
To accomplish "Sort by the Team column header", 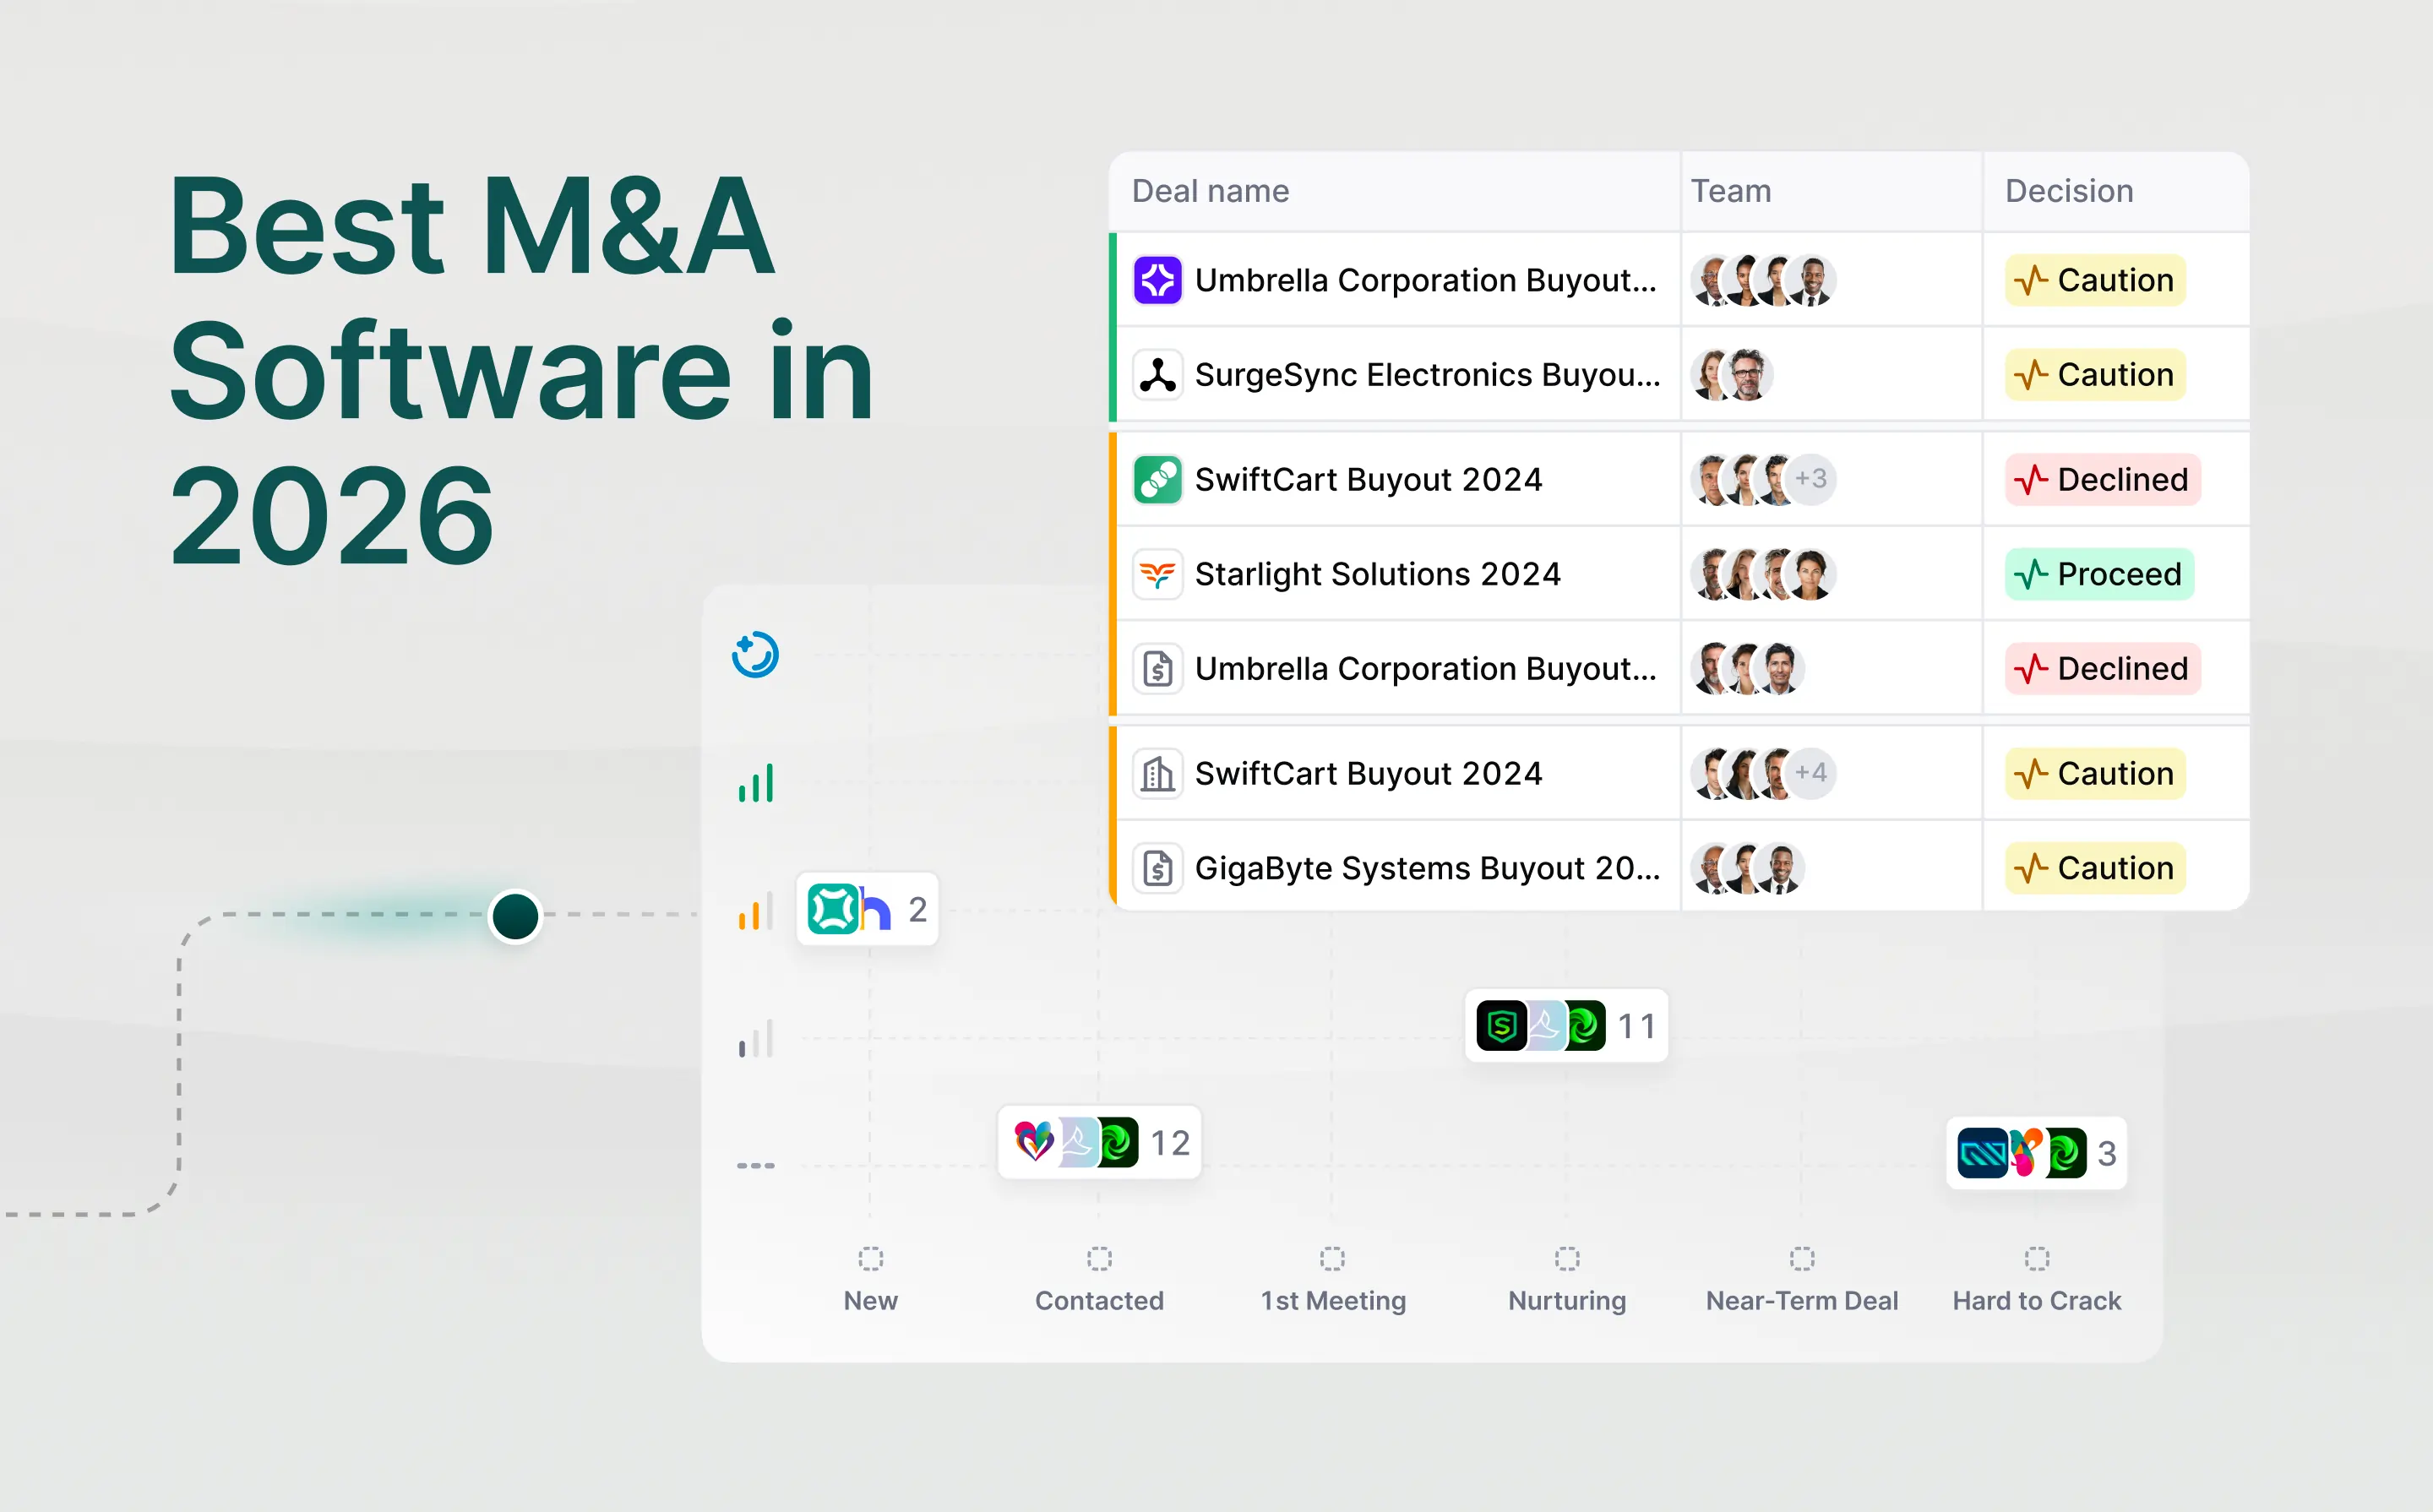I will 1731,191.
